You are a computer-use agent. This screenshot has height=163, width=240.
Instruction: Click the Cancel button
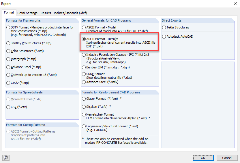227,158
